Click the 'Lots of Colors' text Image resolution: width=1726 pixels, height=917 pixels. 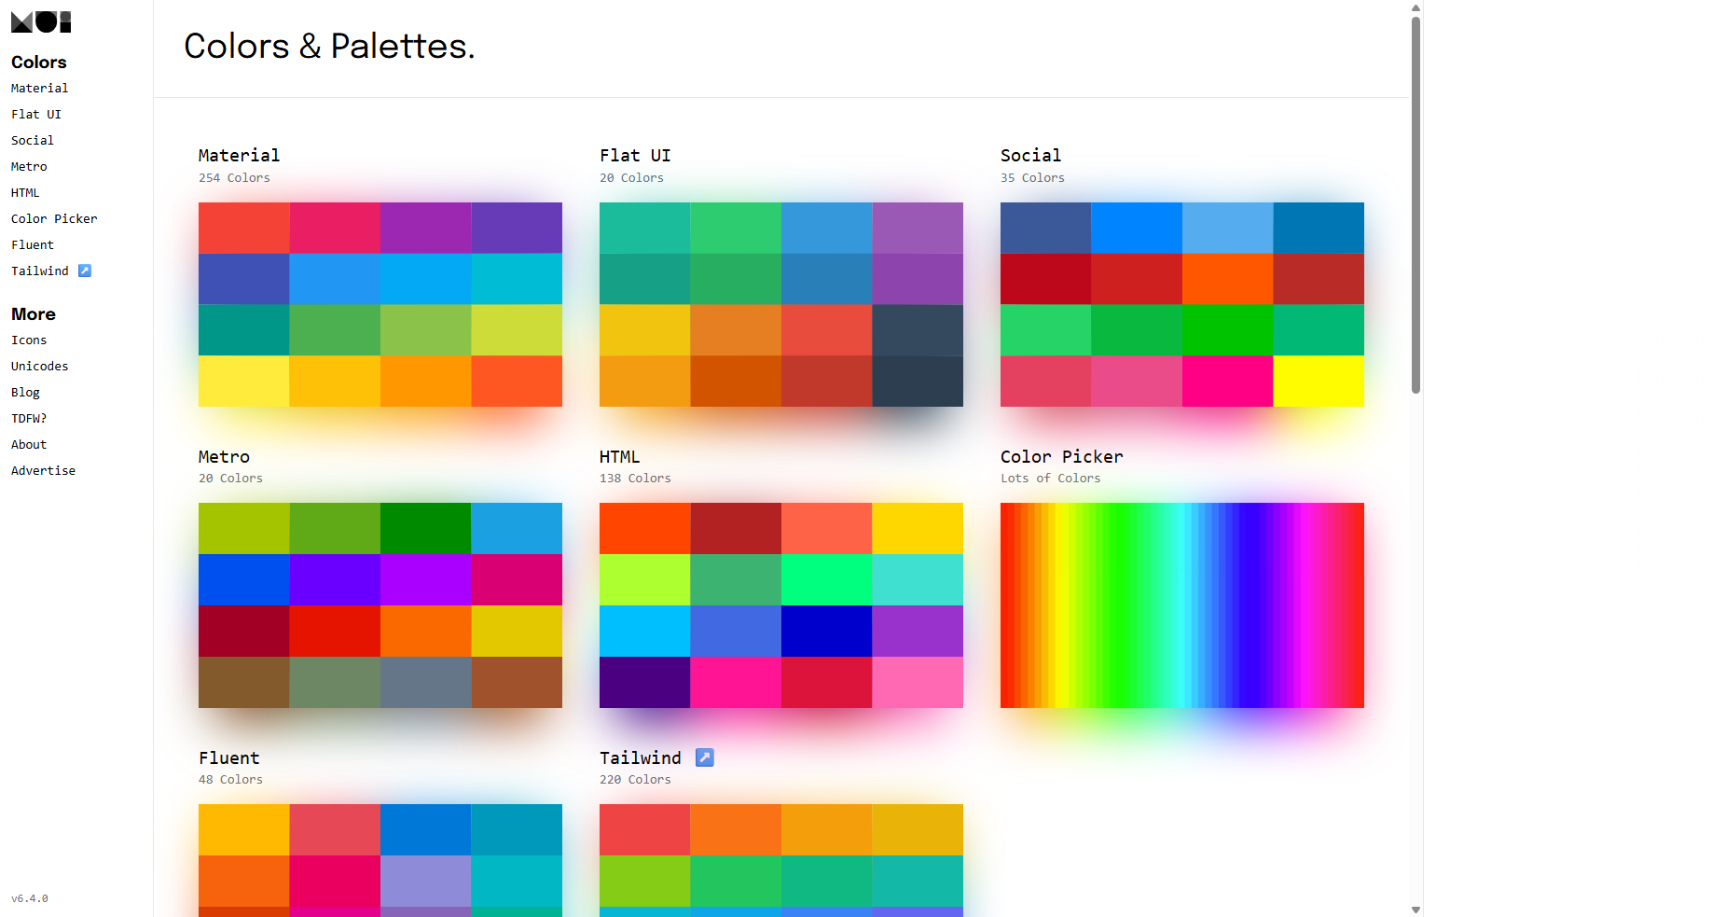coord(1051,478)
